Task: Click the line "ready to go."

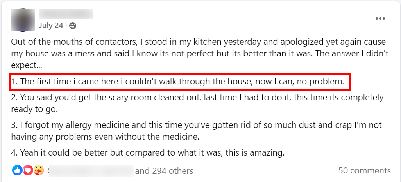Action: point(34,109)
